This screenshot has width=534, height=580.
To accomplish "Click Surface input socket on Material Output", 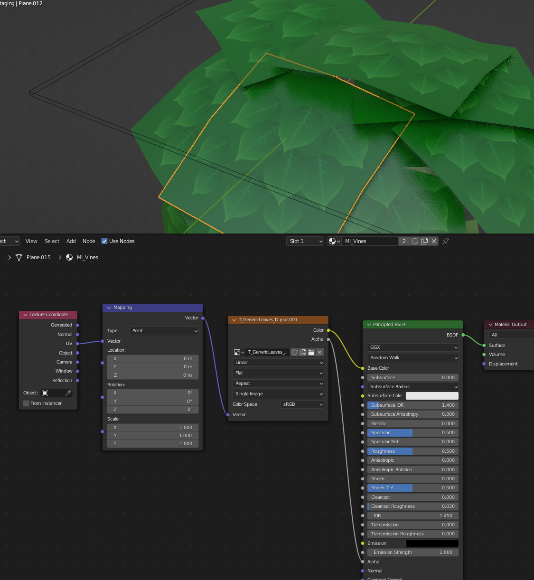I will [x=484, y=346].
